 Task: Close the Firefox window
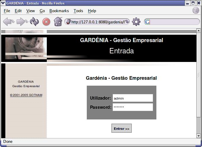(x=199, y=3)
